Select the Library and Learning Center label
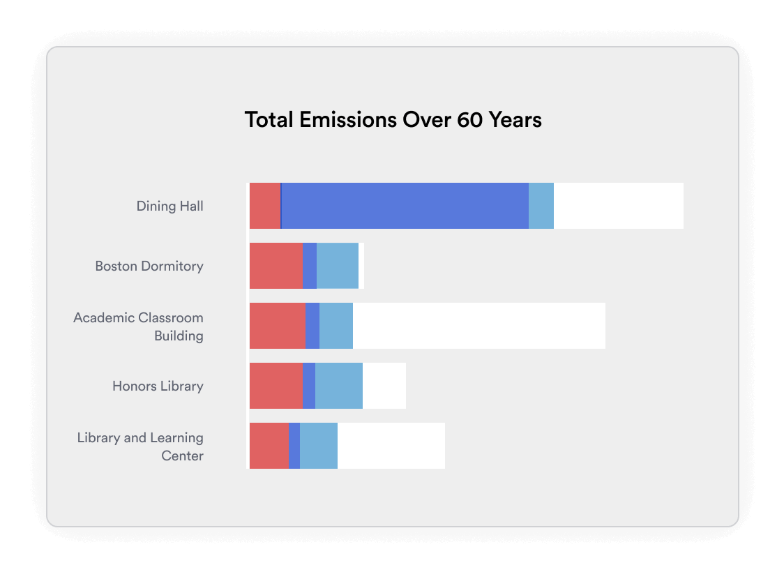Screen dimensions: 784x572 pyautogui.click(x=140, y=446)
